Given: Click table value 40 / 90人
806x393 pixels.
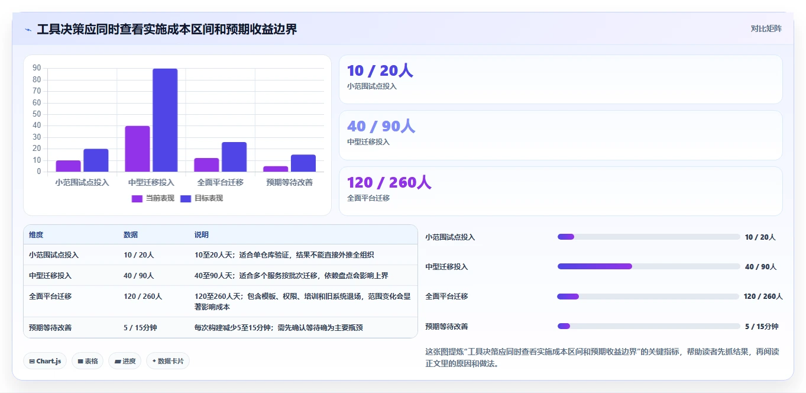Looking at the screenshot, I should [x=139, y=276].
